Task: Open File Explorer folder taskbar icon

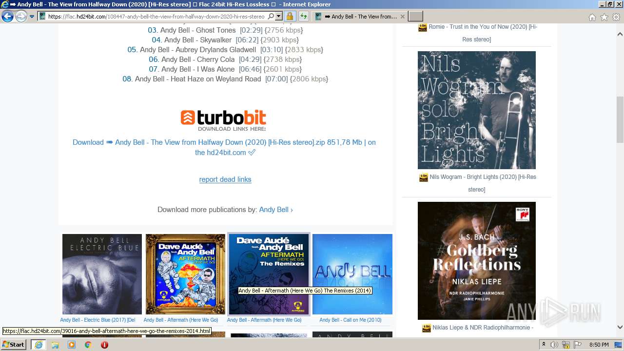Action: click(x=55, y=345)
